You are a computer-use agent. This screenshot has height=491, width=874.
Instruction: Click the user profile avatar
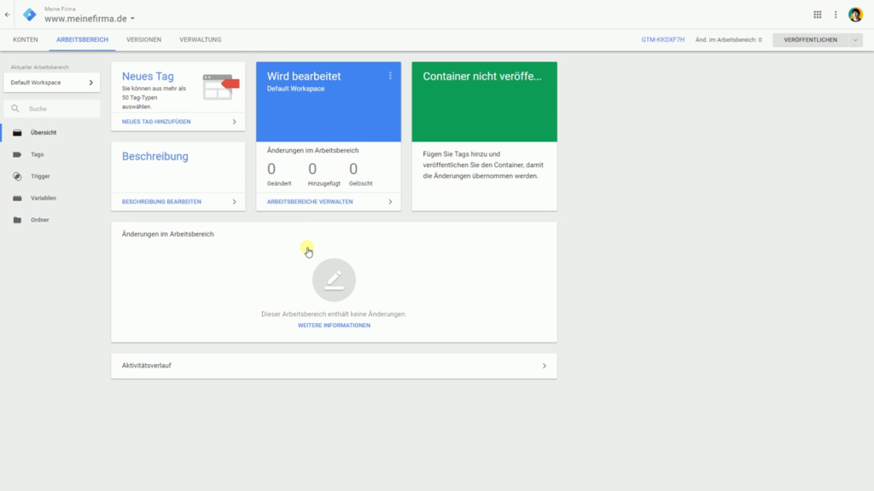click(x=855, y=14)
